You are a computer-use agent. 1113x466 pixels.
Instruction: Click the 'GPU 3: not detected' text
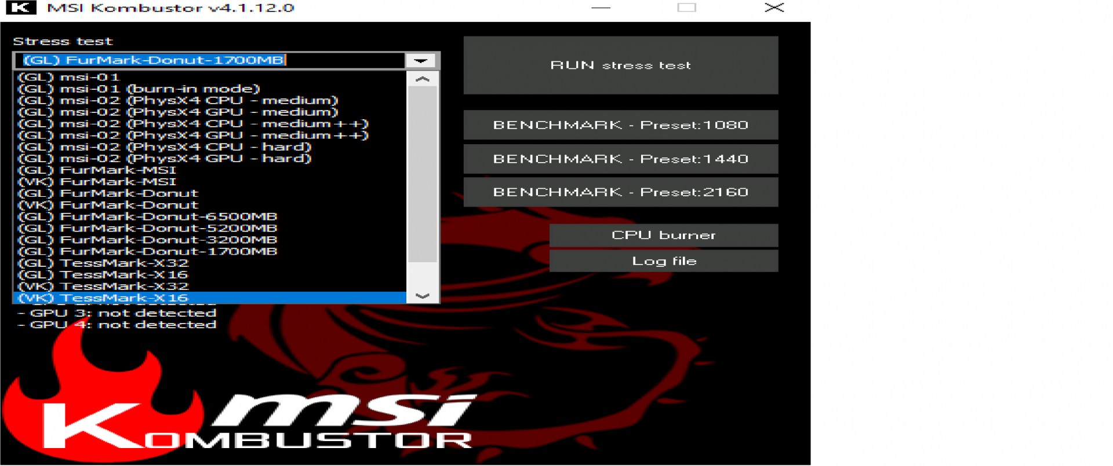tap(117, 313)
